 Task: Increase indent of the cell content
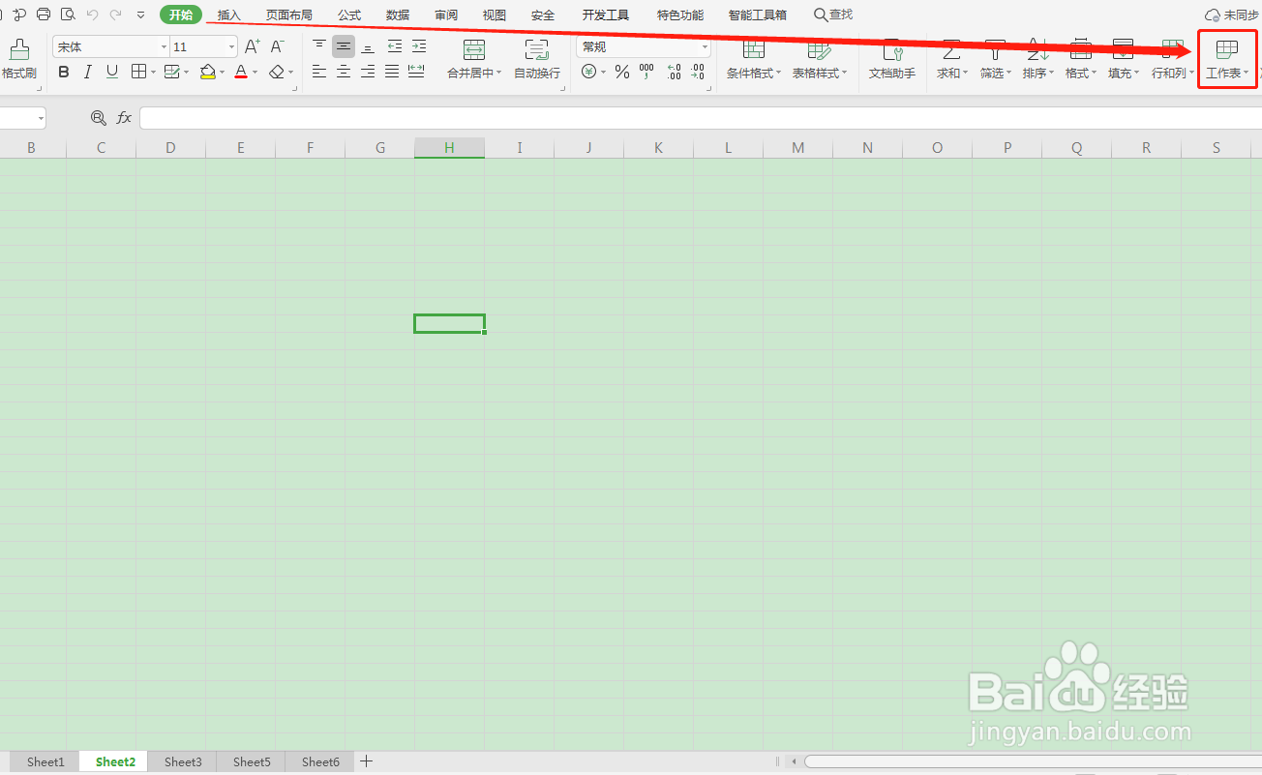click(418, 46)
